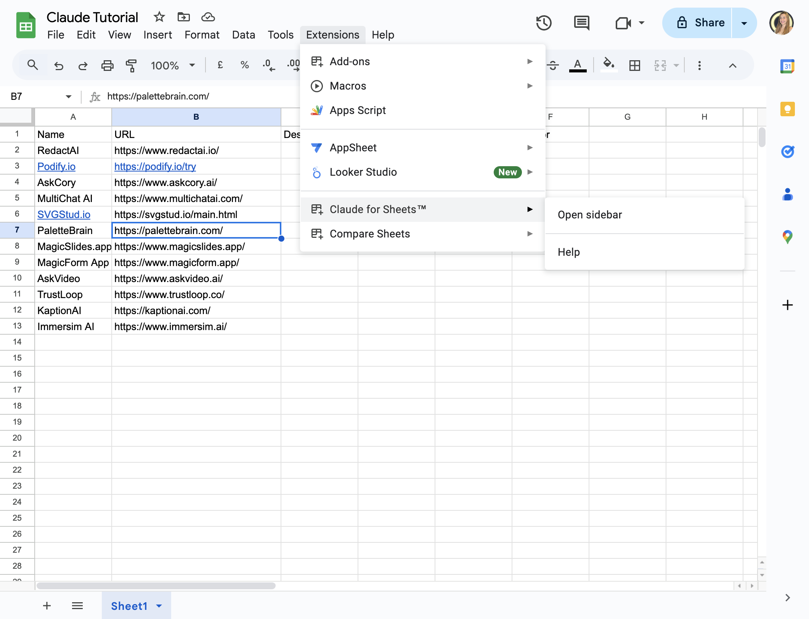809x619 pixels.
Task: Format as currency pound symbol
Action: 220,65
